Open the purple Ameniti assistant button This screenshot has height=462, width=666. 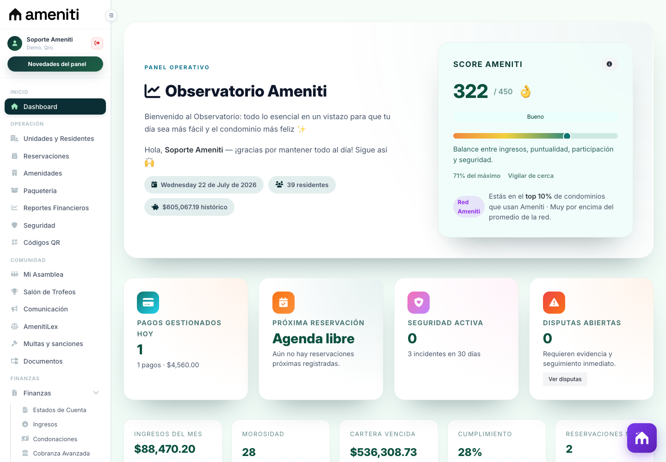coord(642,438)
